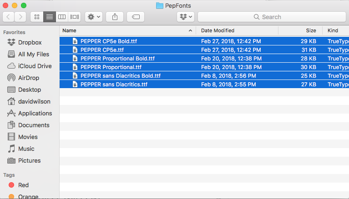This screenshot has height=199, width=349.
Task: Open AirDrop in sidebar
Action: [30, 78]
